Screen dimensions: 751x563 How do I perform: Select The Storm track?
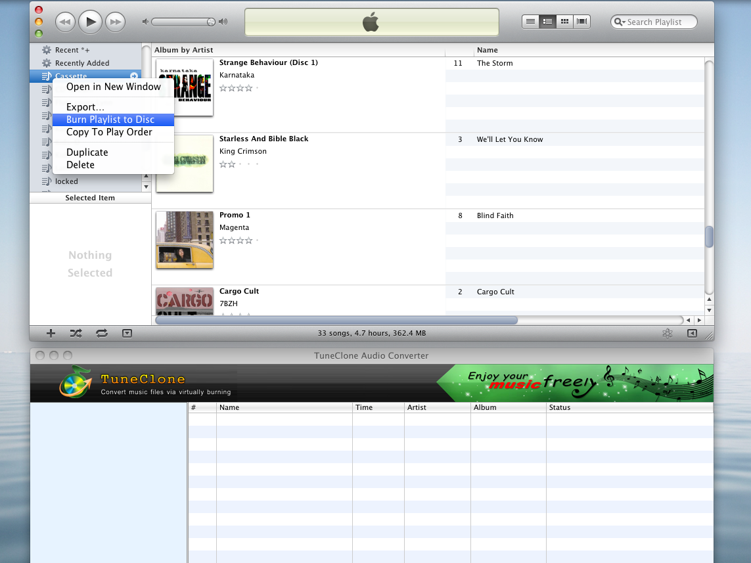pyautogui.click(x=575, y=63)
